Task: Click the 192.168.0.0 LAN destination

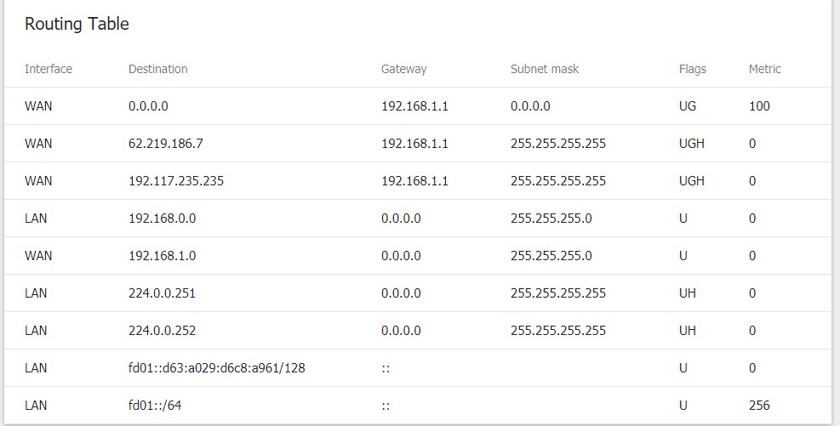Action: click(162, 219)
